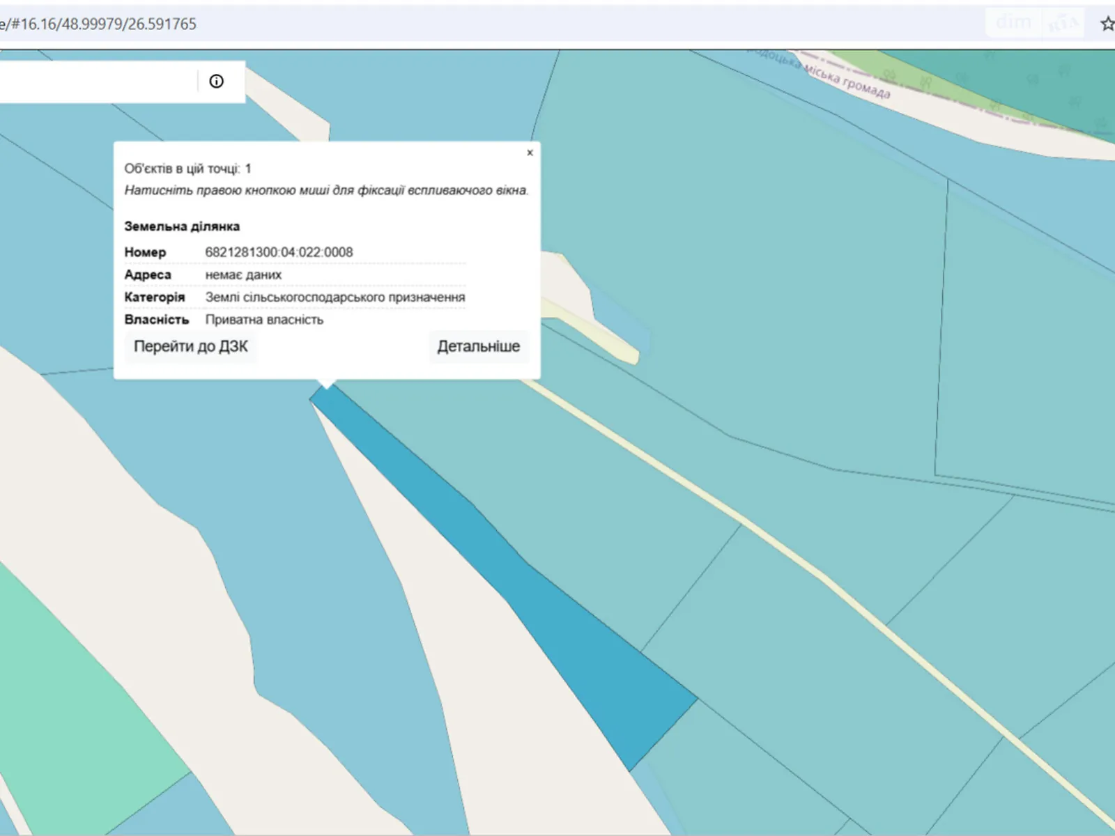Click the 'Земельна ділянка' popup heading
The height and width of the screenshot is (836, 1115).
(182, 226)
